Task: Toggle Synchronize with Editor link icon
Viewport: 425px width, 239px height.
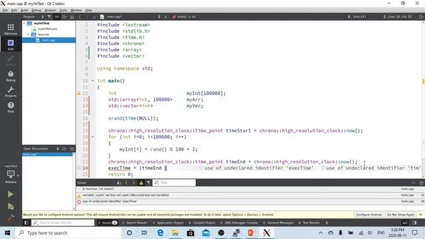Action: click(x=56, y=17)
